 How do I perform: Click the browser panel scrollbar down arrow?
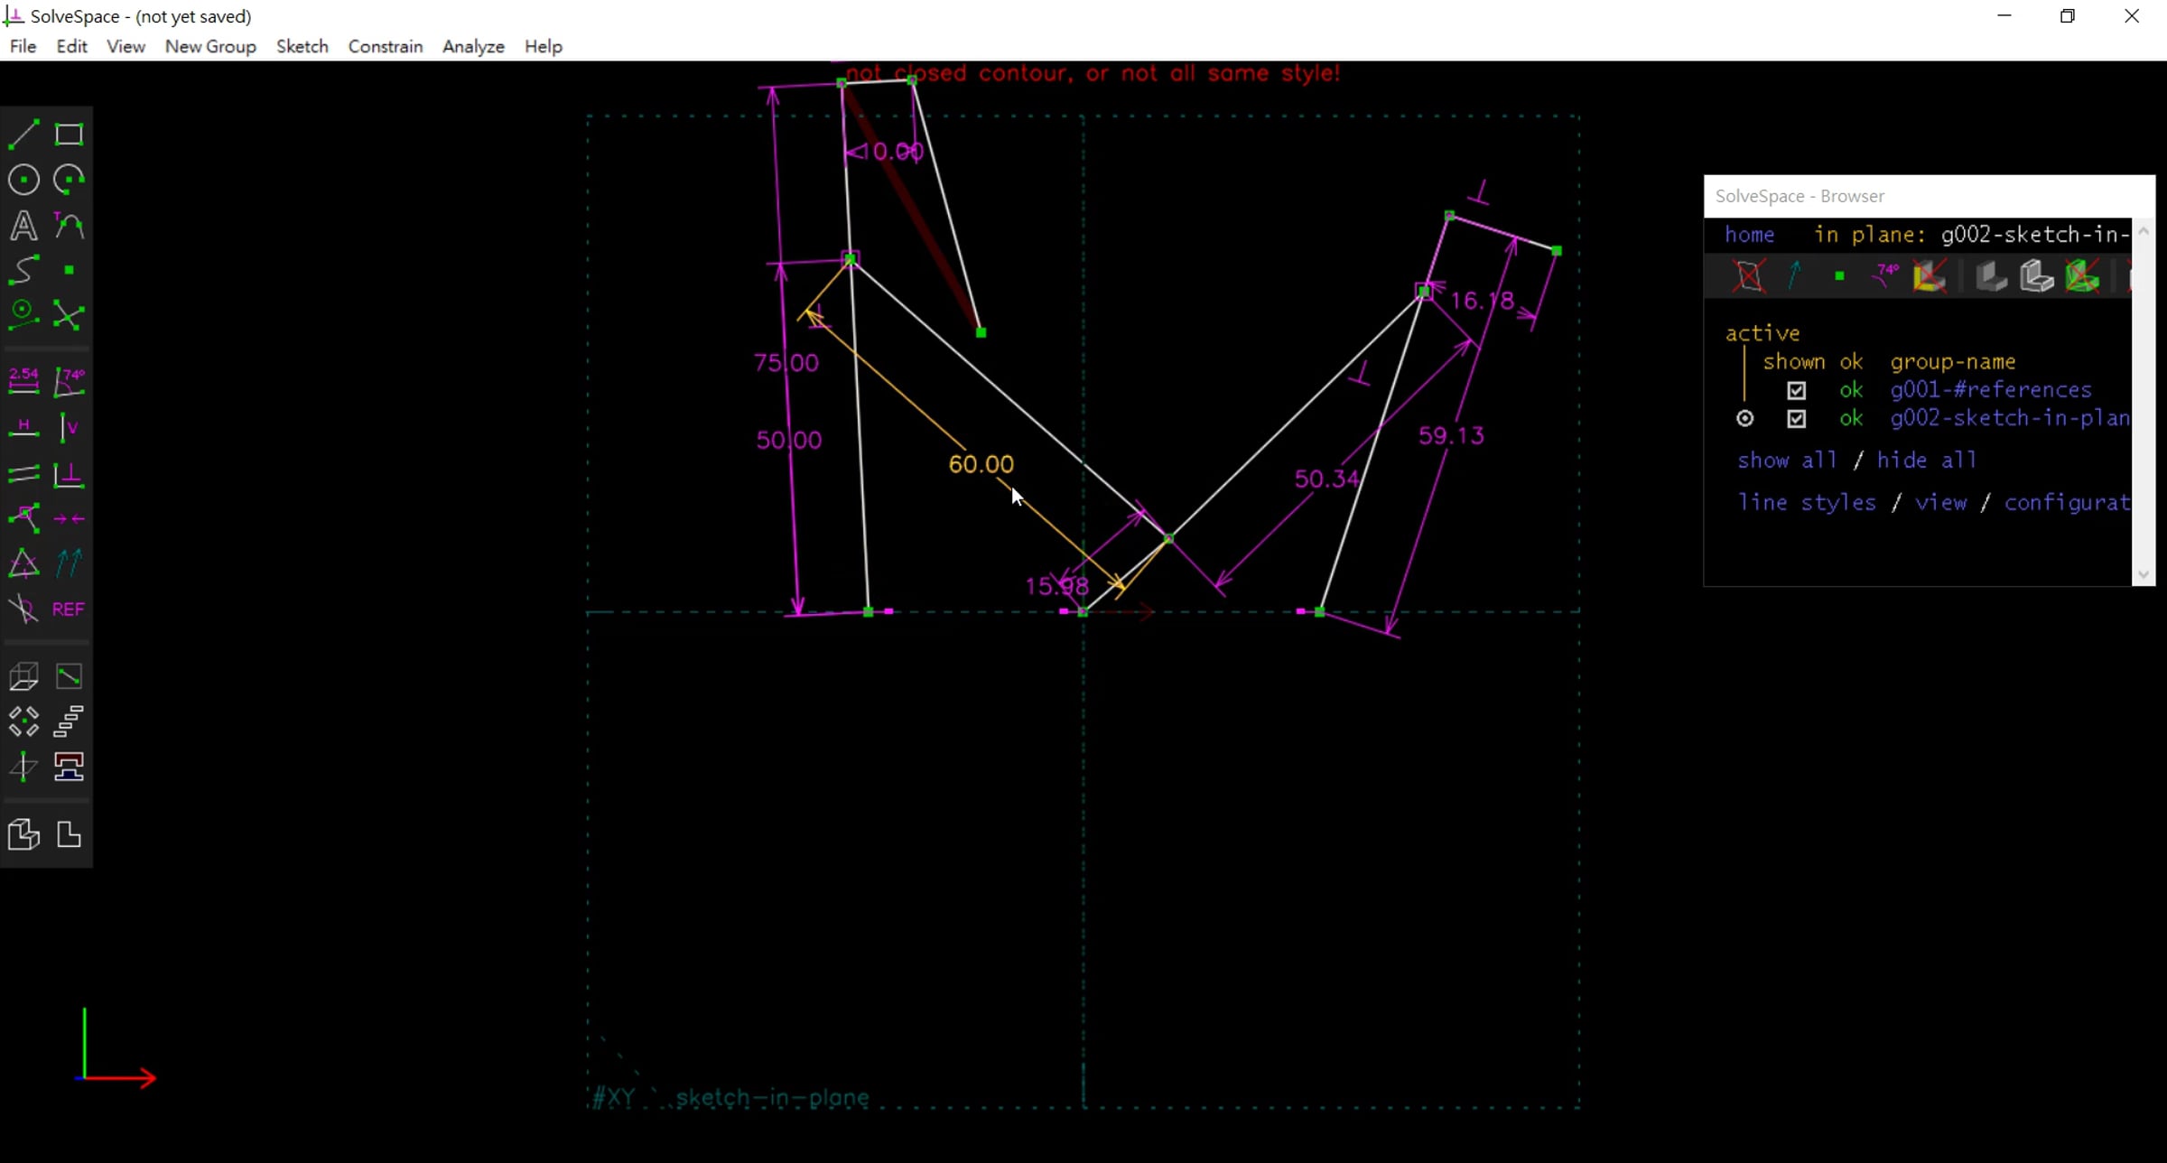tap(2144, 574)
